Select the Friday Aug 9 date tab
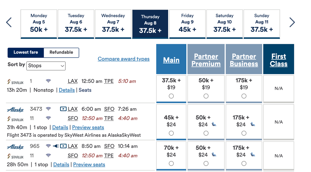The height and width of the screenshot is (172, 311). [x=187, y=24]
